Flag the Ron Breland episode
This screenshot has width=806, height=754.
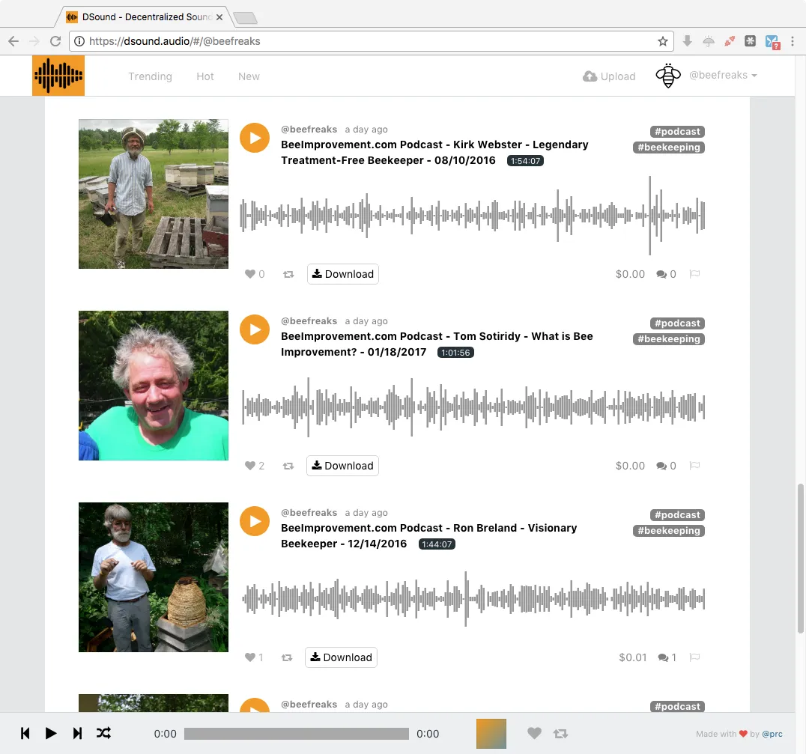coord(694,657)
